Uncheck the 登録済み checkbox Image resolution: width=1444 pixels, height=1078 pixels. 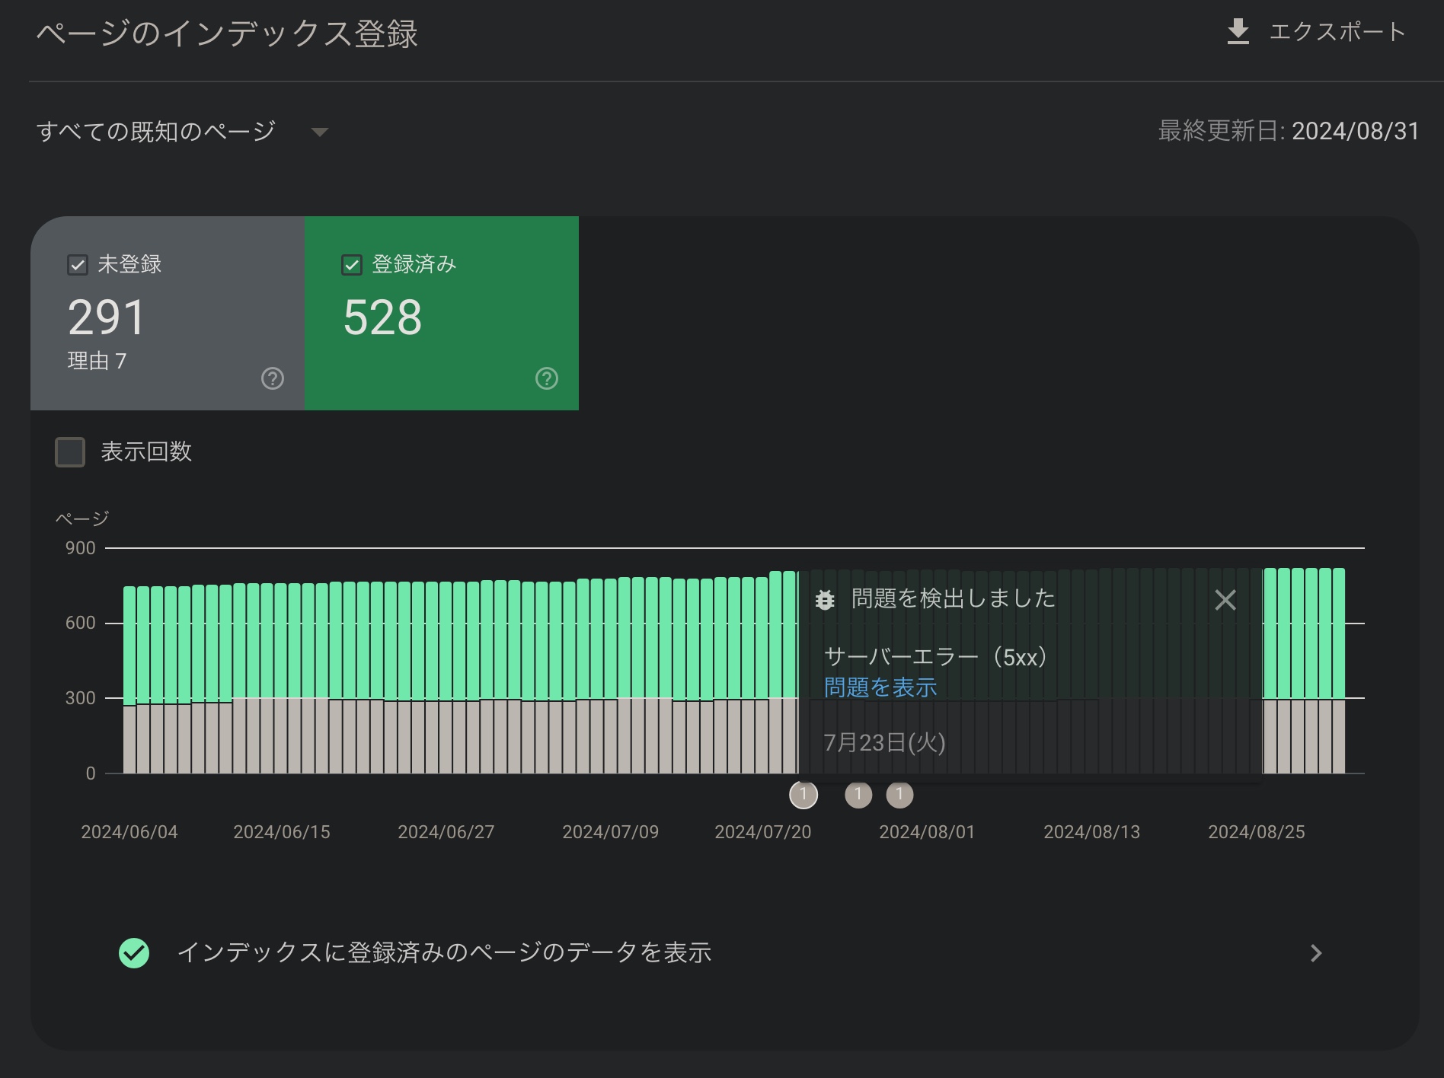click(352, 265)
